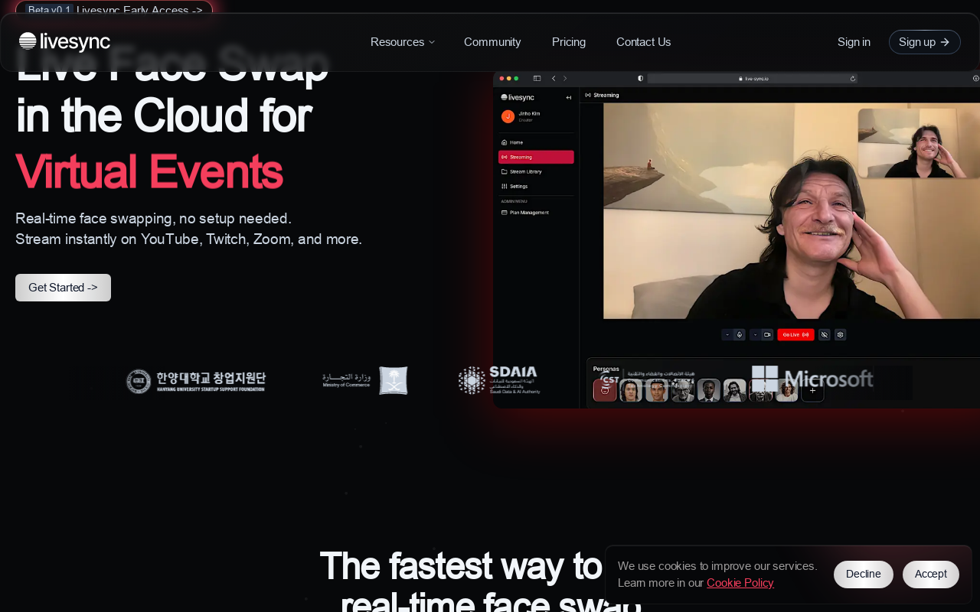Toggle the hide preview eye icon

[825, 334]
